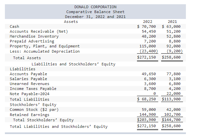Viewport: 197px width, 136px height.
Task: Click 'Prepaid Advertising' label
Action: coord(32,41)
